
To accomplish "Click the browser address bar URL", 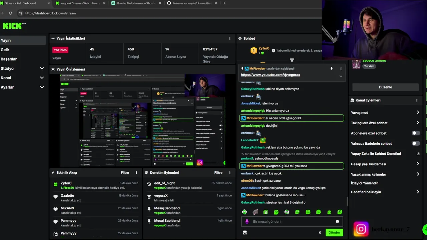I will tap(50, 13).
